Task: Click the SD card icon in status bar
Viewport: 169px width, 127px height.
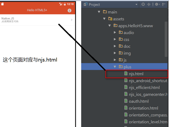Action: pyautogui.click(x=2, y=4)
